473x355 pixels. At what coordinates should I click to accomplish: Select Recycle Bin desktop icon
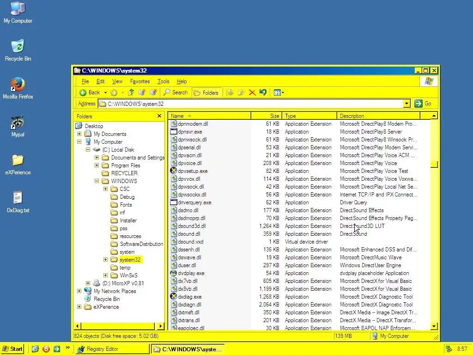coord(18,46)
